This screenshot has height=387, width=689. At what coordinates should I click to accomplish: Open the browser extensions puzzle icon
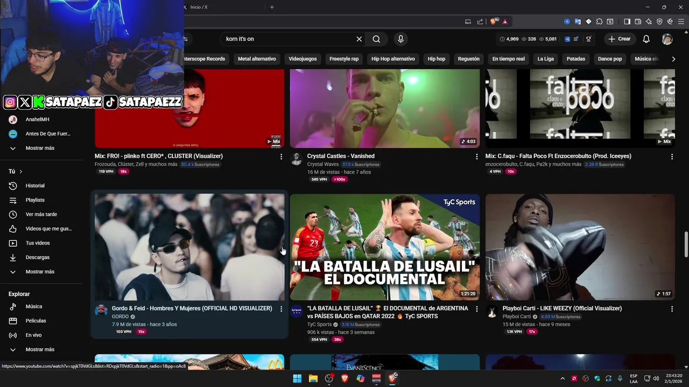click(599, 21)
